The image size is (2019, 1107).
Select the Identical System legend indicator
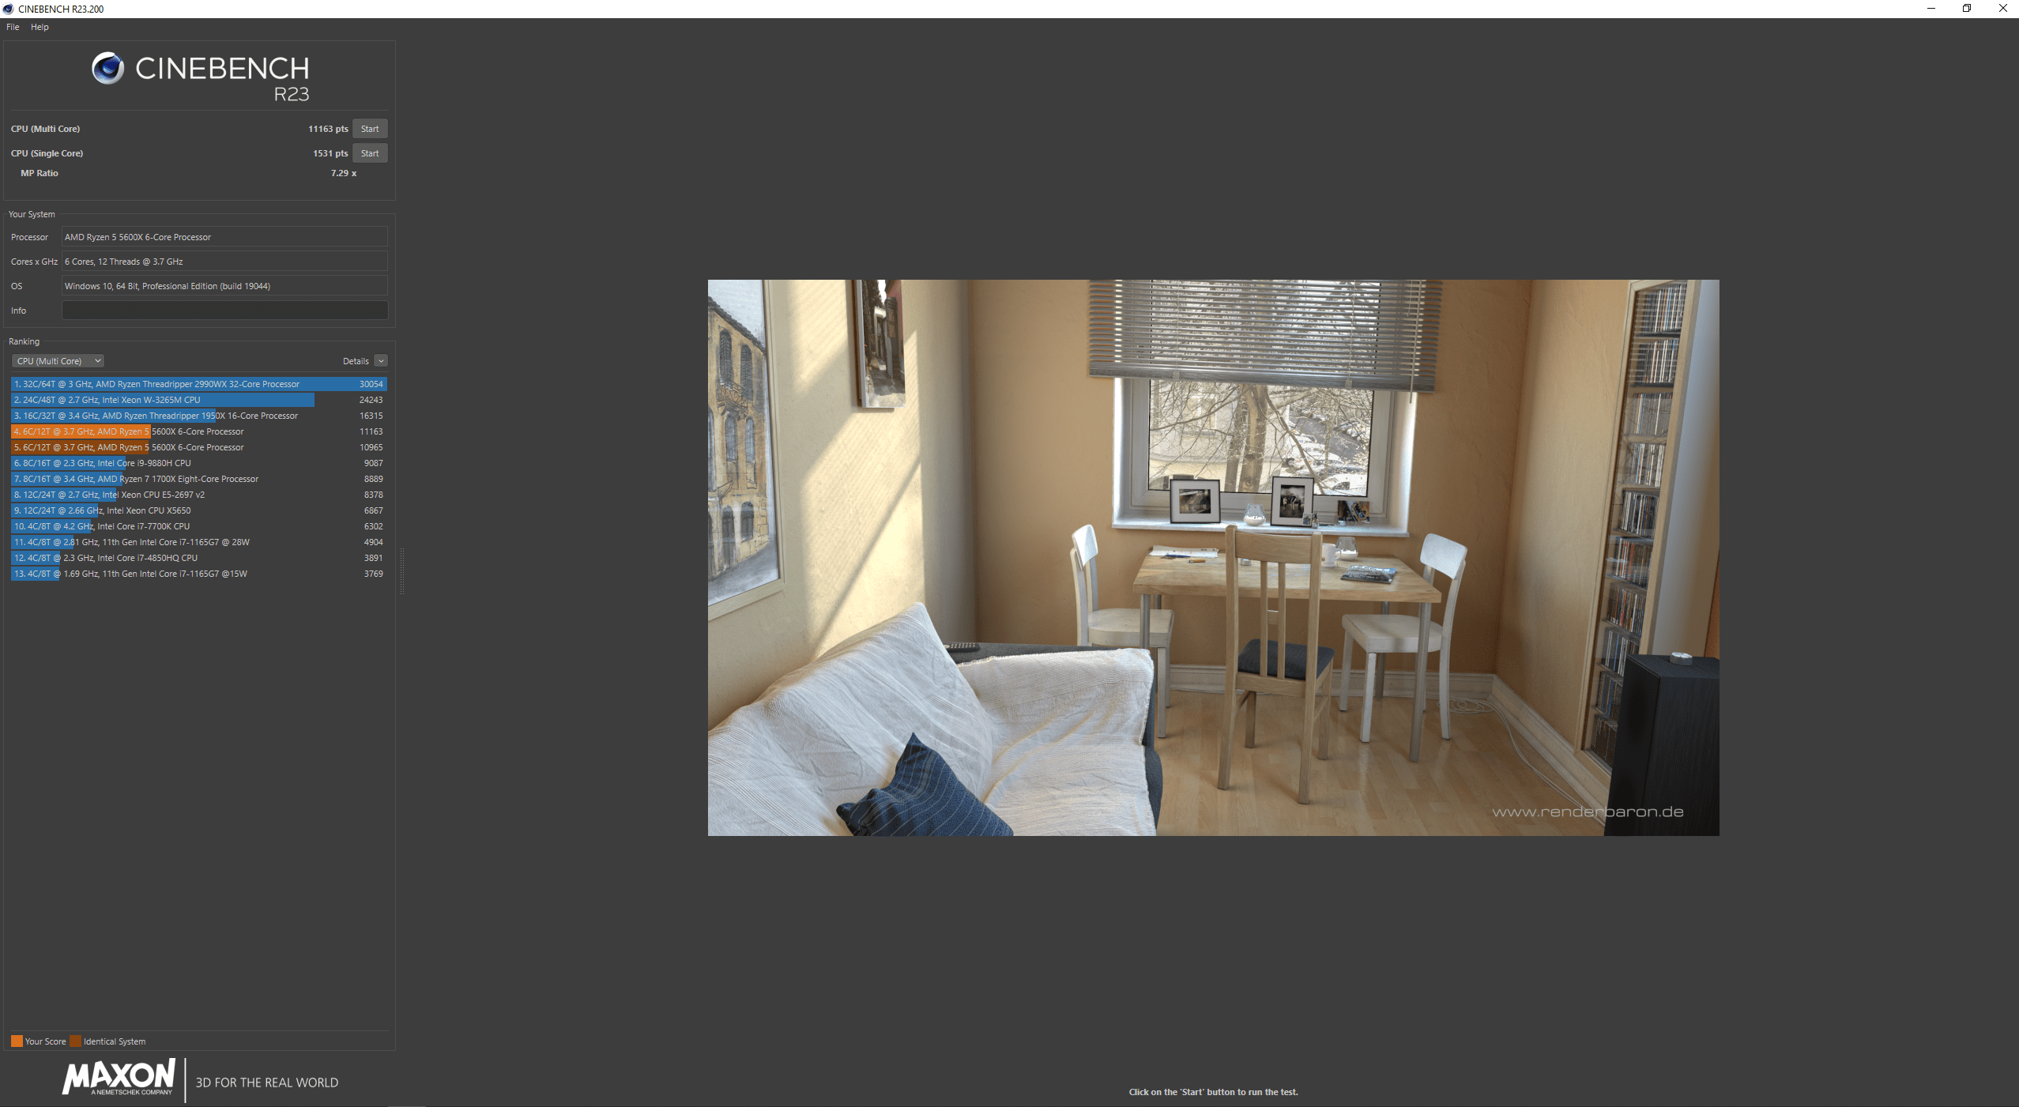75,1041
